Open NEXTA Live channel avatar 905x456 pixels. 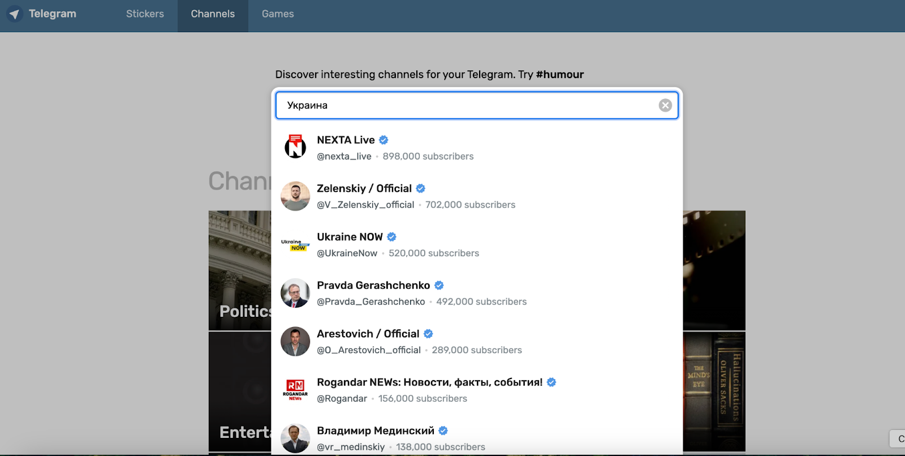[x=295, y=148]
